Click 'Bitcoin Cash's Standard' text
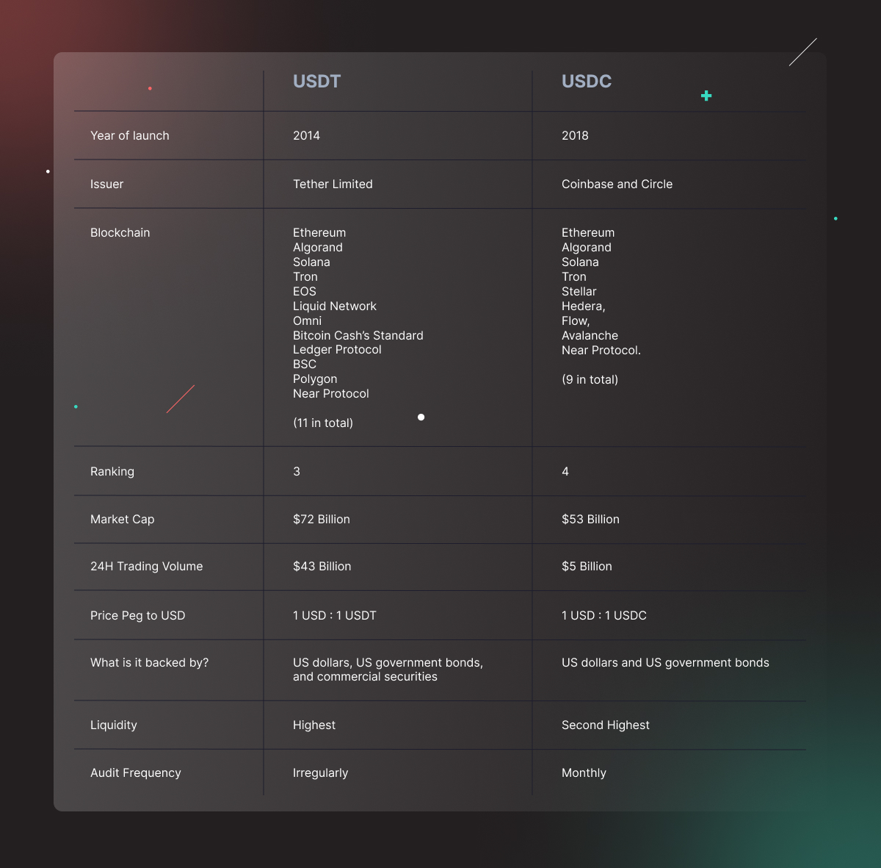Screen dimensions: 881x868 click(358, 335)
